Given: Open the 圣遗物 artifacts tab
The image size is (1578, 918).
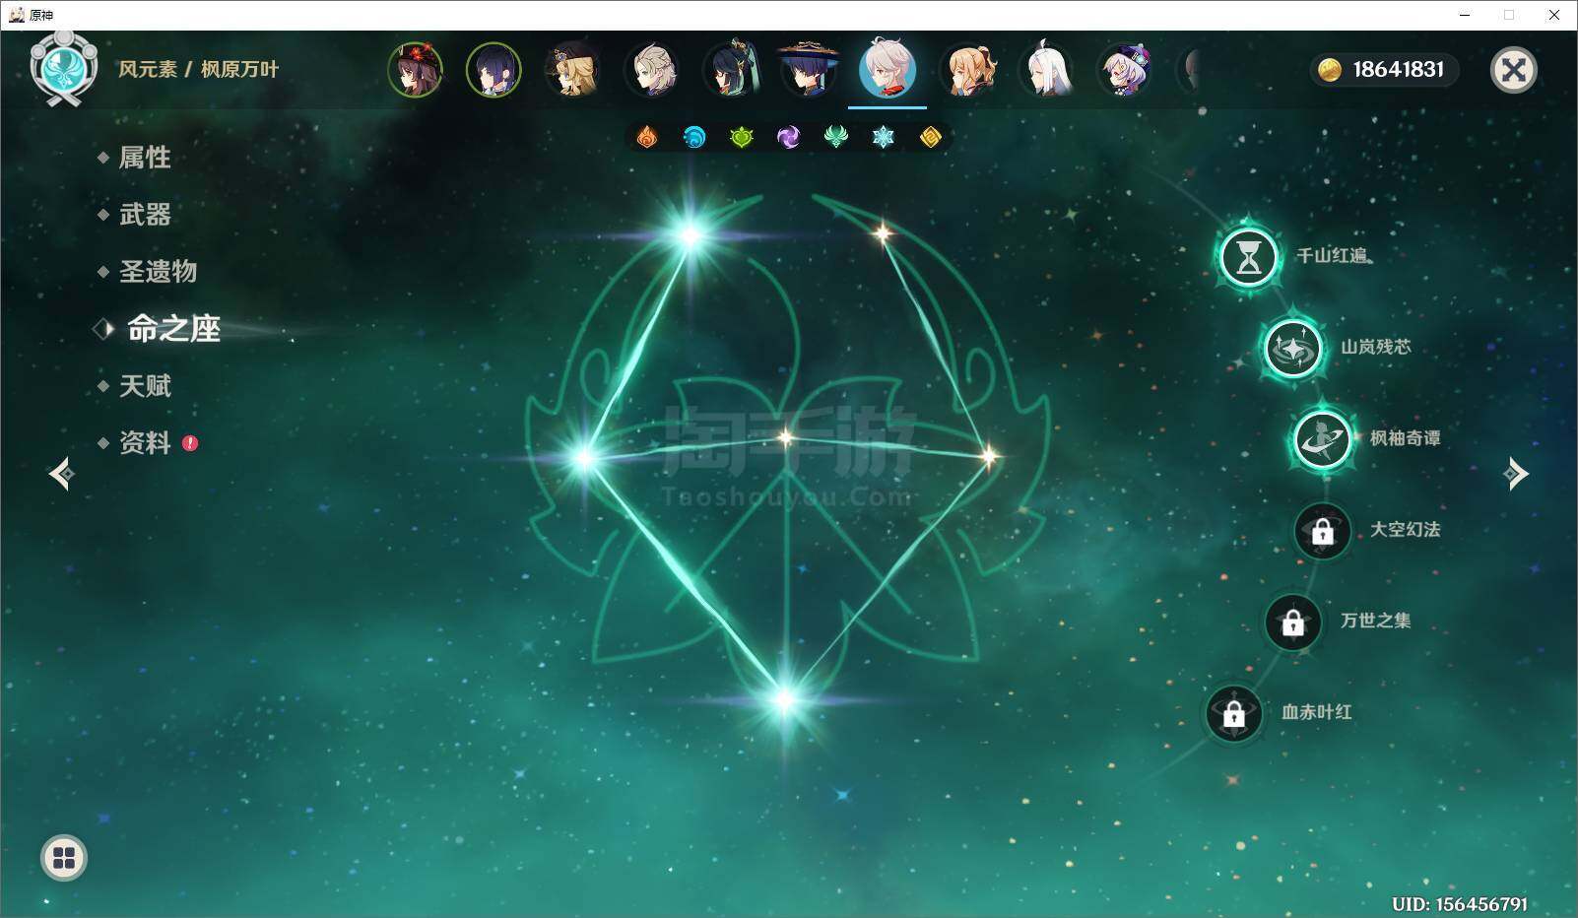Looking at the screenshot, I should point(157,272).
